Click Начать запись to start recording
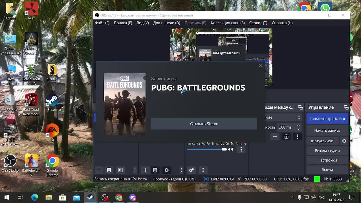This screenshot has height=203, width=361. (x=327, y=130)
